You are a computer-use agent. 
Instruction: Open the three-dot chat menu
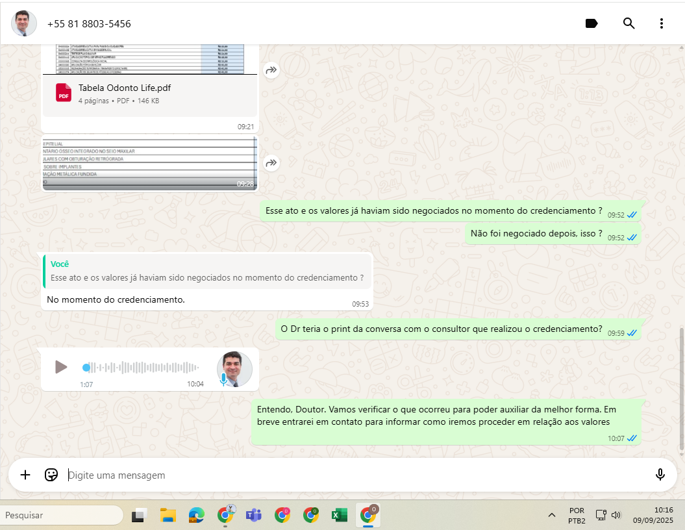pyautogui.click(x=662, y=23)
